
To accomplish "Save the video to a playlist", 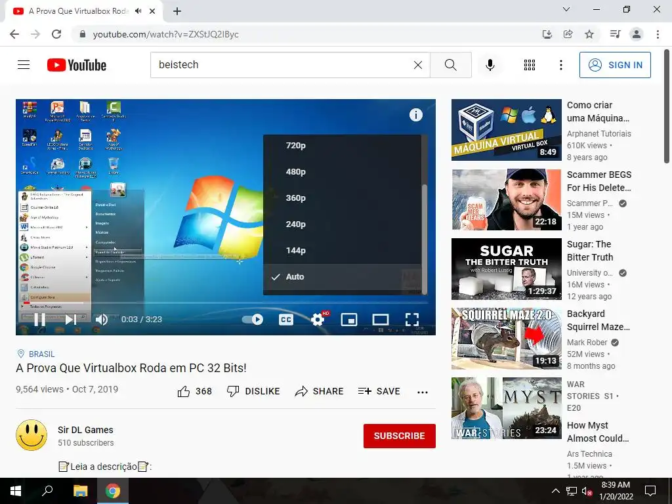I will [x=379, y=391].
